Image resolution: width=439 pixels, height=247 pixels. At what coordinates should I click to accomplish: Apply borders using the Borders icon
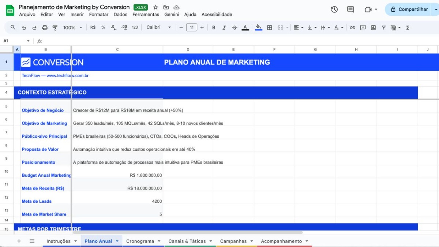269,27
